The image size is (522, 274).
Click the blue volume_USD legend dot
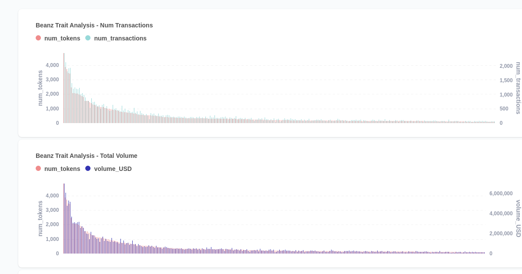pyautogui.click(x=88, y=169)
